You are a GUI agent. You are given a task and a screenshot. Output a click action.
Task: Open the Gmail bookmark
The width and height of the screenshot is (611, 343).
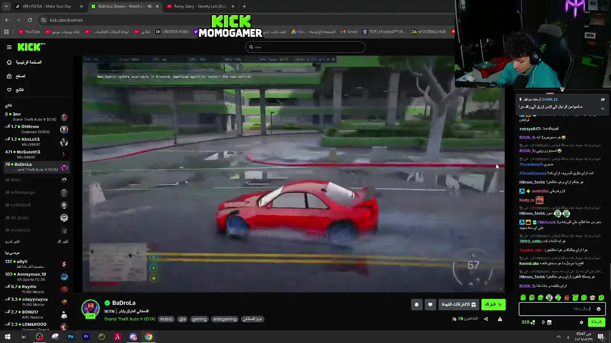[348, 32]
